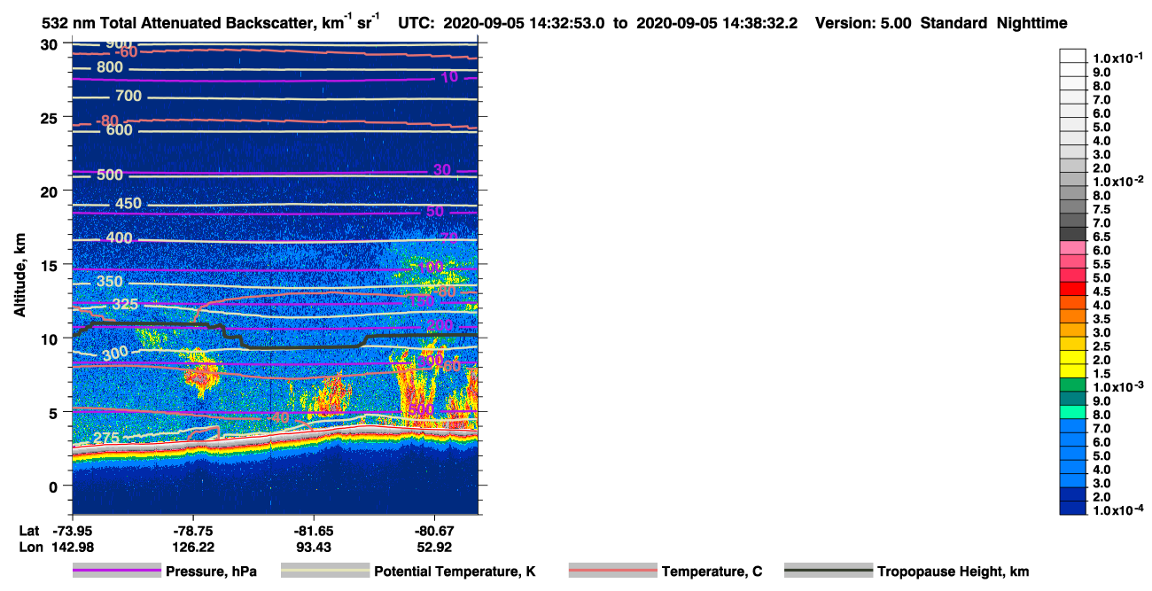
Task: Click the longitude value 93.43
Action: click(314, 547)
